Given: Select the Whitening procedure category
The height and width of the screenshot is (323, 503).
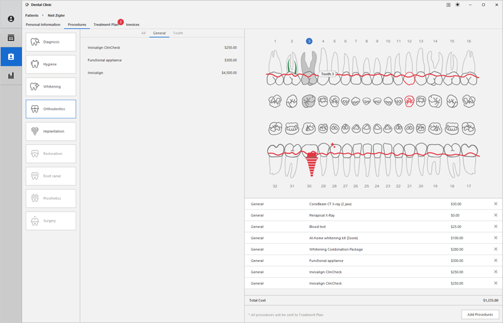Looking at the screenshot, I should [x=51, y=87].
